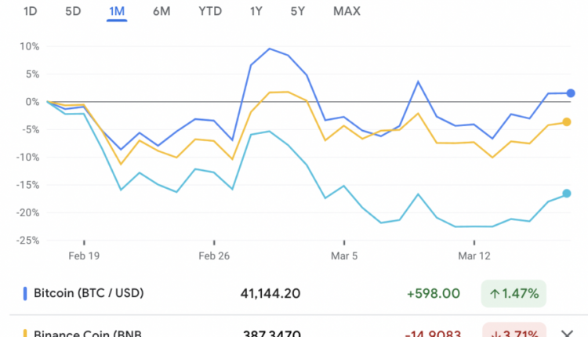Open the Bitcoin (BTC / USD) entry
This screenshot has height=337, width=588.
(x=87, y=294)
